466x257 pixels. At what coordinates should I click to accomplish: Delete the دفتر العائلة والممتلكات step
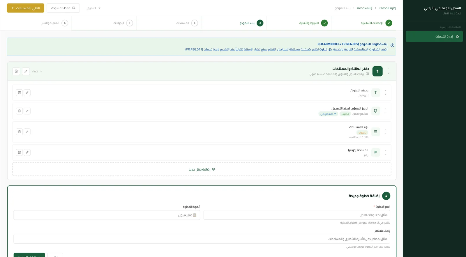click(x=16, y=71)
